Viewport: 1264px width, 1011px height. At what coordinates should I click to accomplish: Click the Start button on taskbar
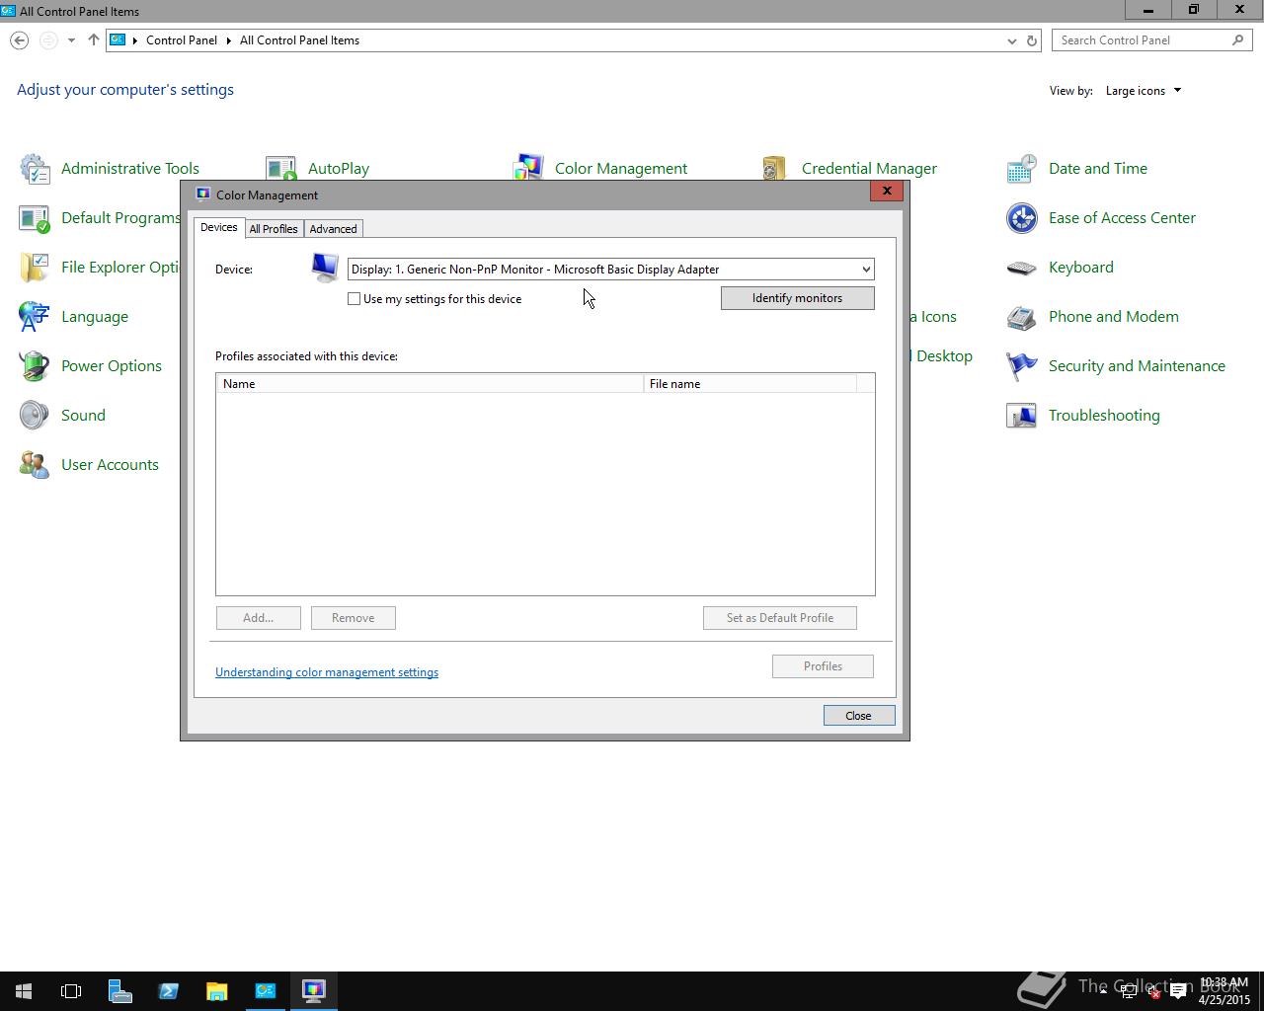[24, 991]
